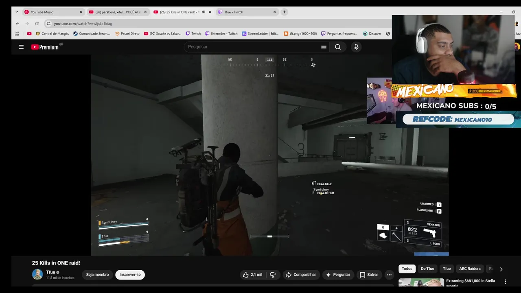Select the Todos filter chip
Image resolution: width=521 pixels, height=293 pixels.
[407, 269]
